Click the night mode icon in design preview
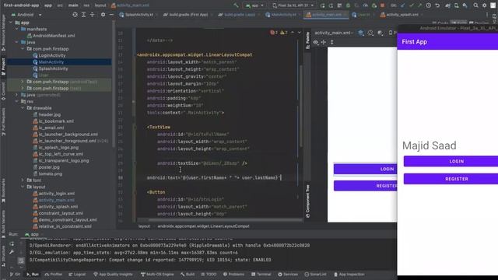 [x=381, y=33]
